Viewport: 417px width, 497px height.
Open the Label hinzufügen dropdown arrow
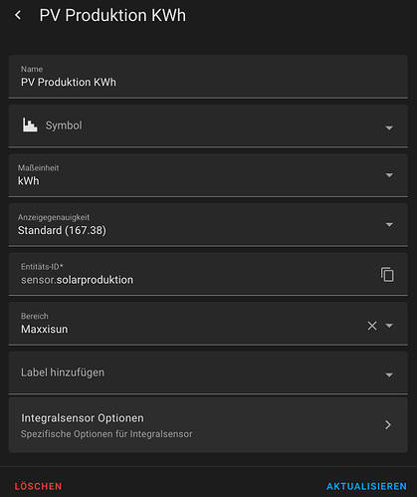tap(389, 374)
